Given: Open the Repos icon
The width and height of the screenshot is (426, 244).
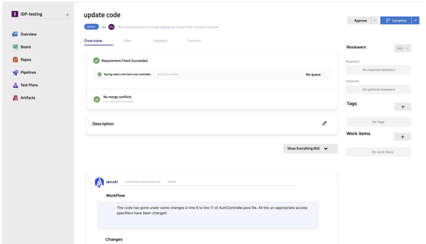Looking at the screenshot, I should [x=16, y=60].
